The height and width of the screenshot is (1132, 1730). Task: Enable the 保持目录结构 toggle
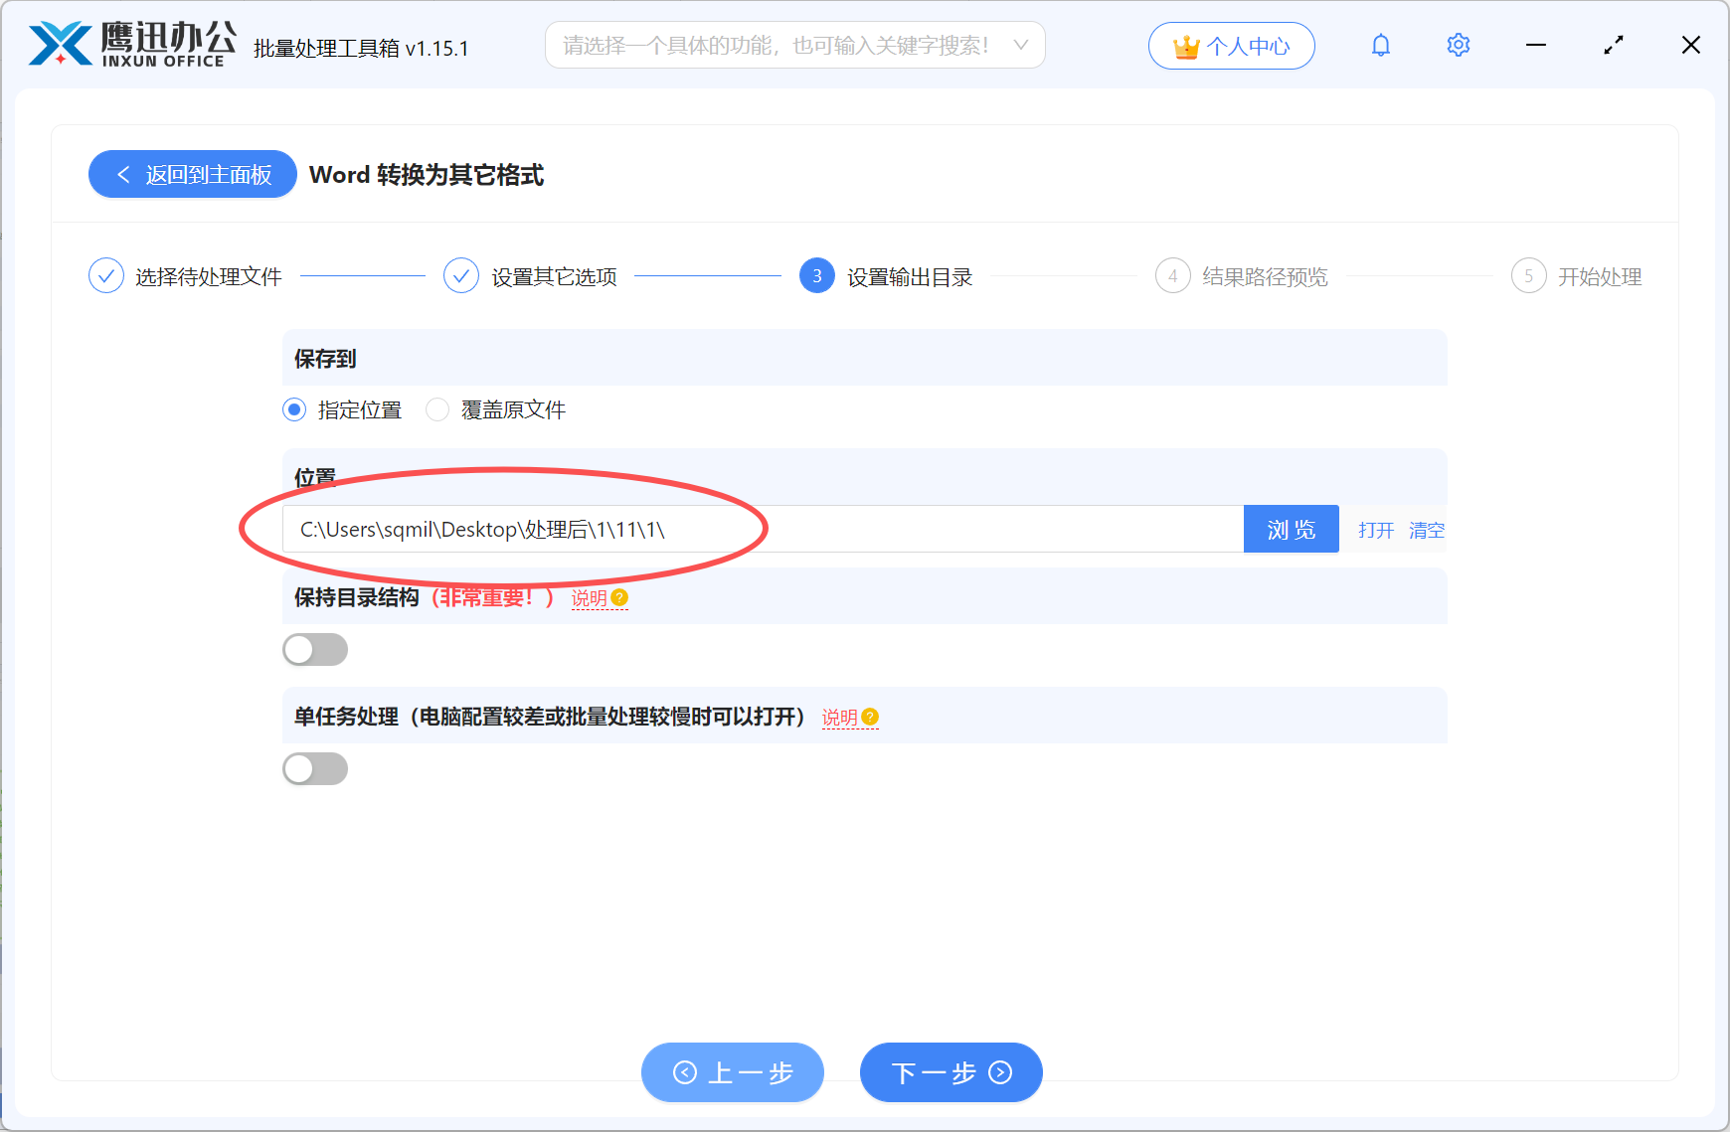point(315,649)
